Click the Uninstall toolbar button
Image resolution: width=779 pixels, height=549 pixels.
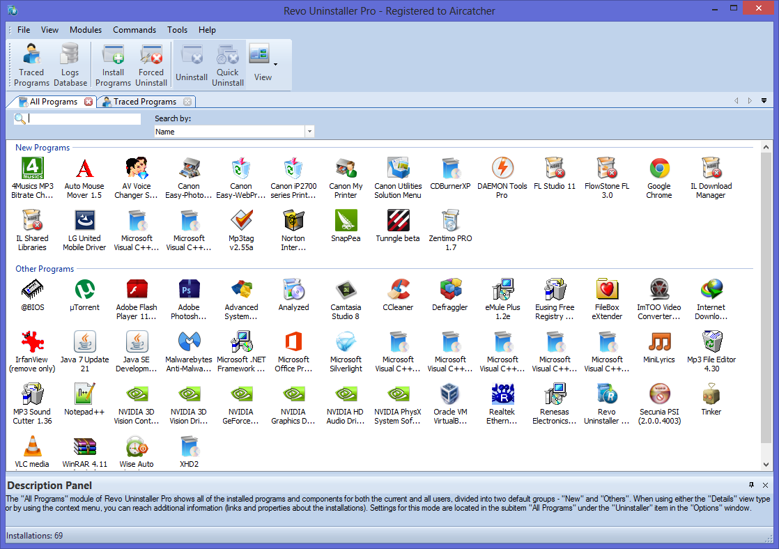tap(192, 65)
